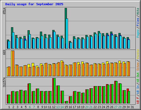
Task: Click the 'Hits' legend label
Action: tap(138, 11)
